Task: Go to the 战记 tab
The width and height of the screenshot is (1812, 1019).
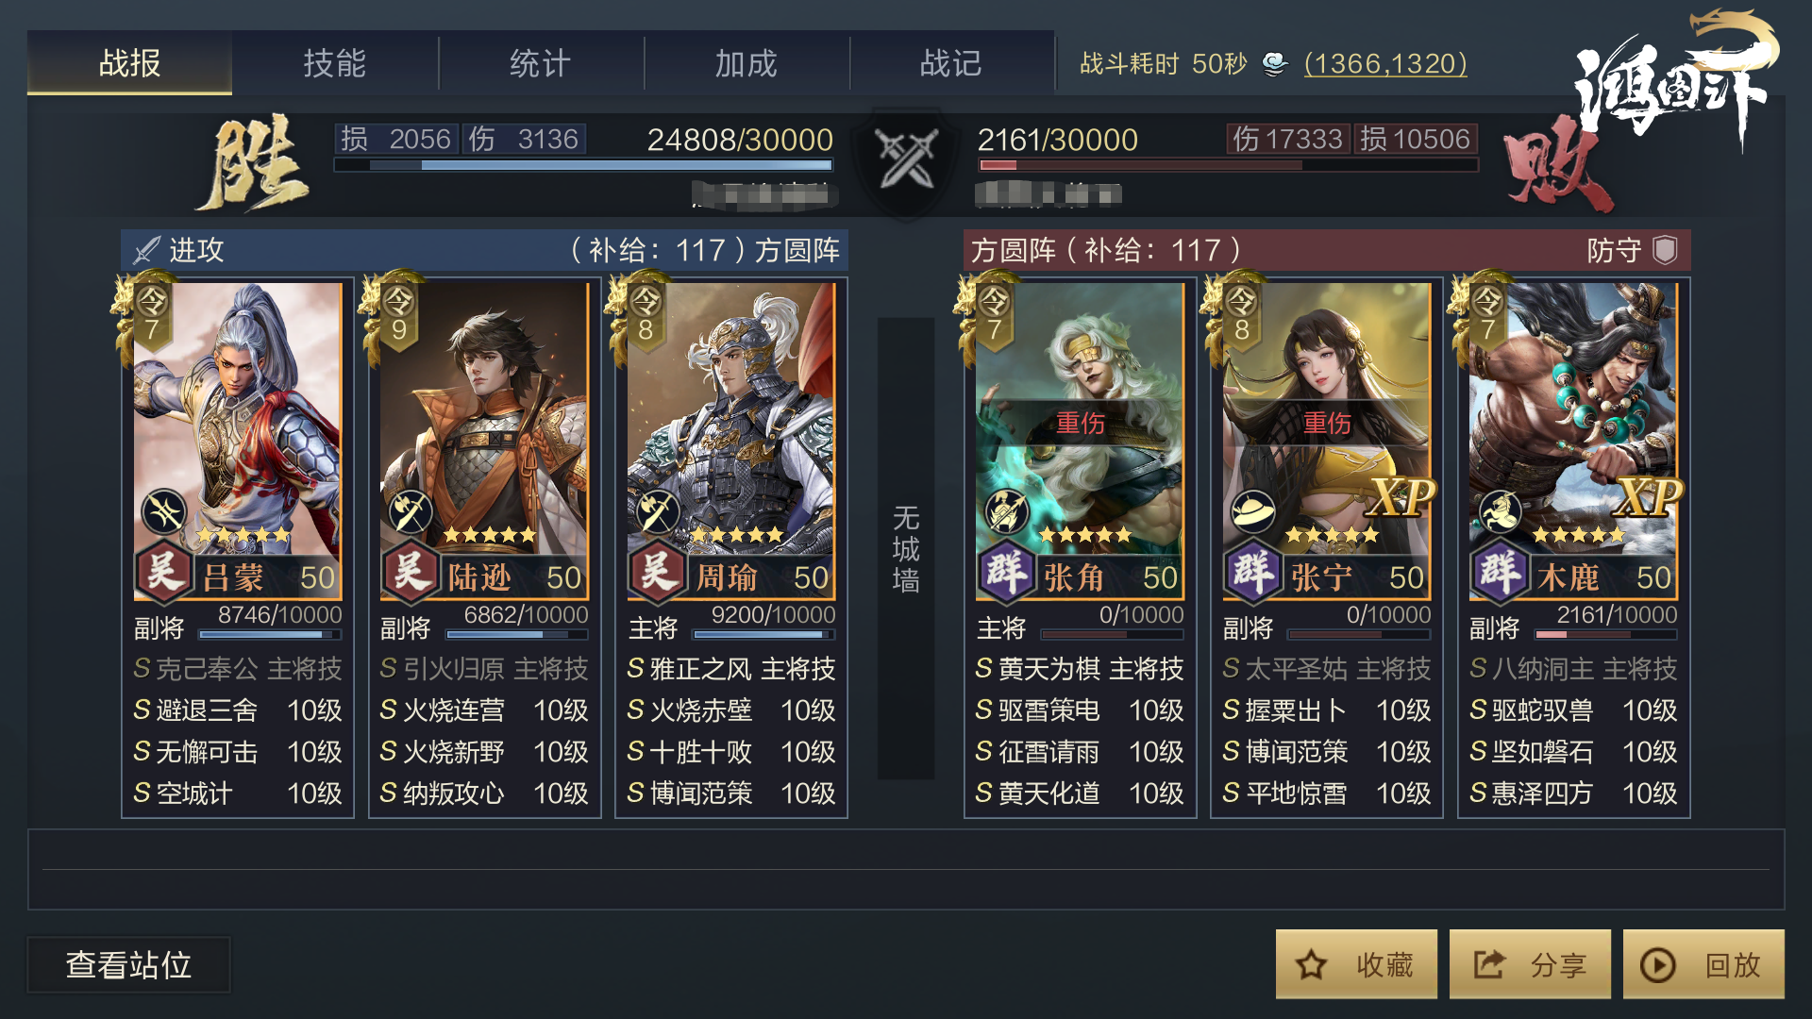Action: click(x=951, y=63)
